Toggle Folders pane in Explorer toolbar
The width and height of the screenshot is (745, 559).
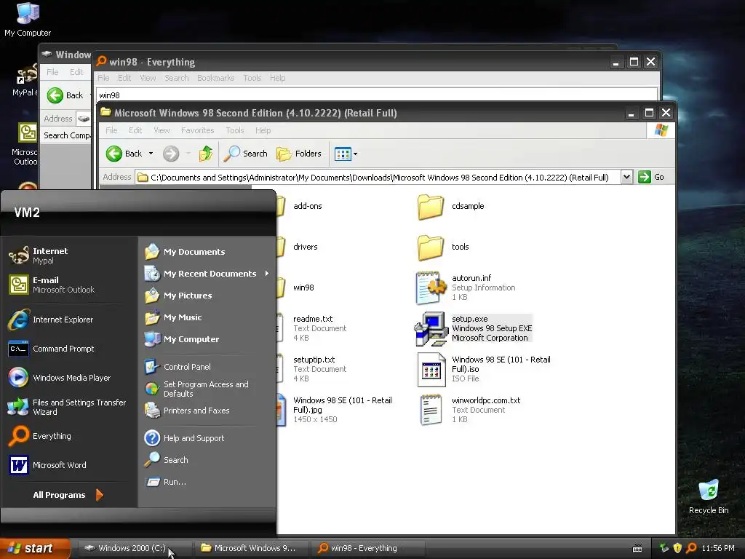(299, 154)
